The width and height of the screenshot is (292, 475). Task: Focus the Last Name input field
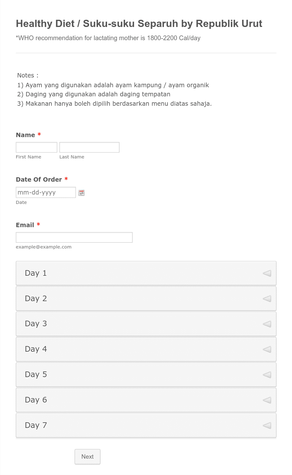(89, 147)
